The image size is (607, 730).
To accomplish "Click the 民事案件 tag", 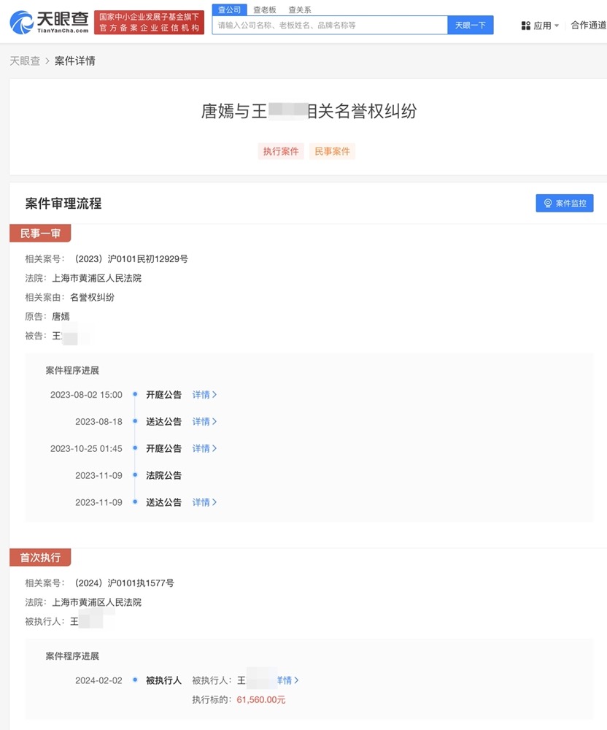I will [332, 152].
